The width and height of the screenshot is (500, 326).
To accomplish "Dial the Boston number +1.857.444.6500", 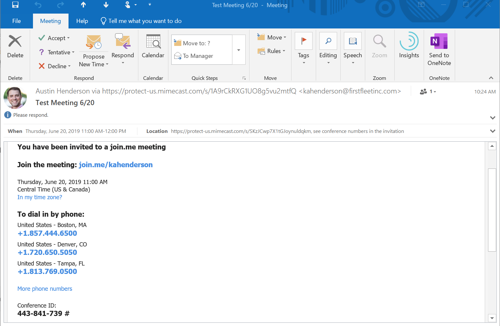I will click(x=48, y=233).
